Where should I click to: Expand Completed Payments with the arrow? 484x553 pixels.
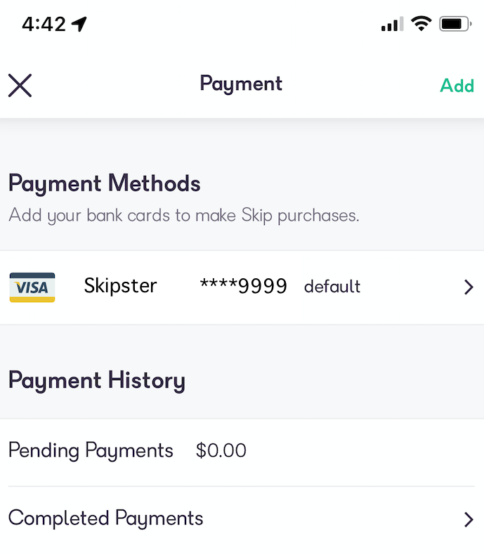pos(469,519)
